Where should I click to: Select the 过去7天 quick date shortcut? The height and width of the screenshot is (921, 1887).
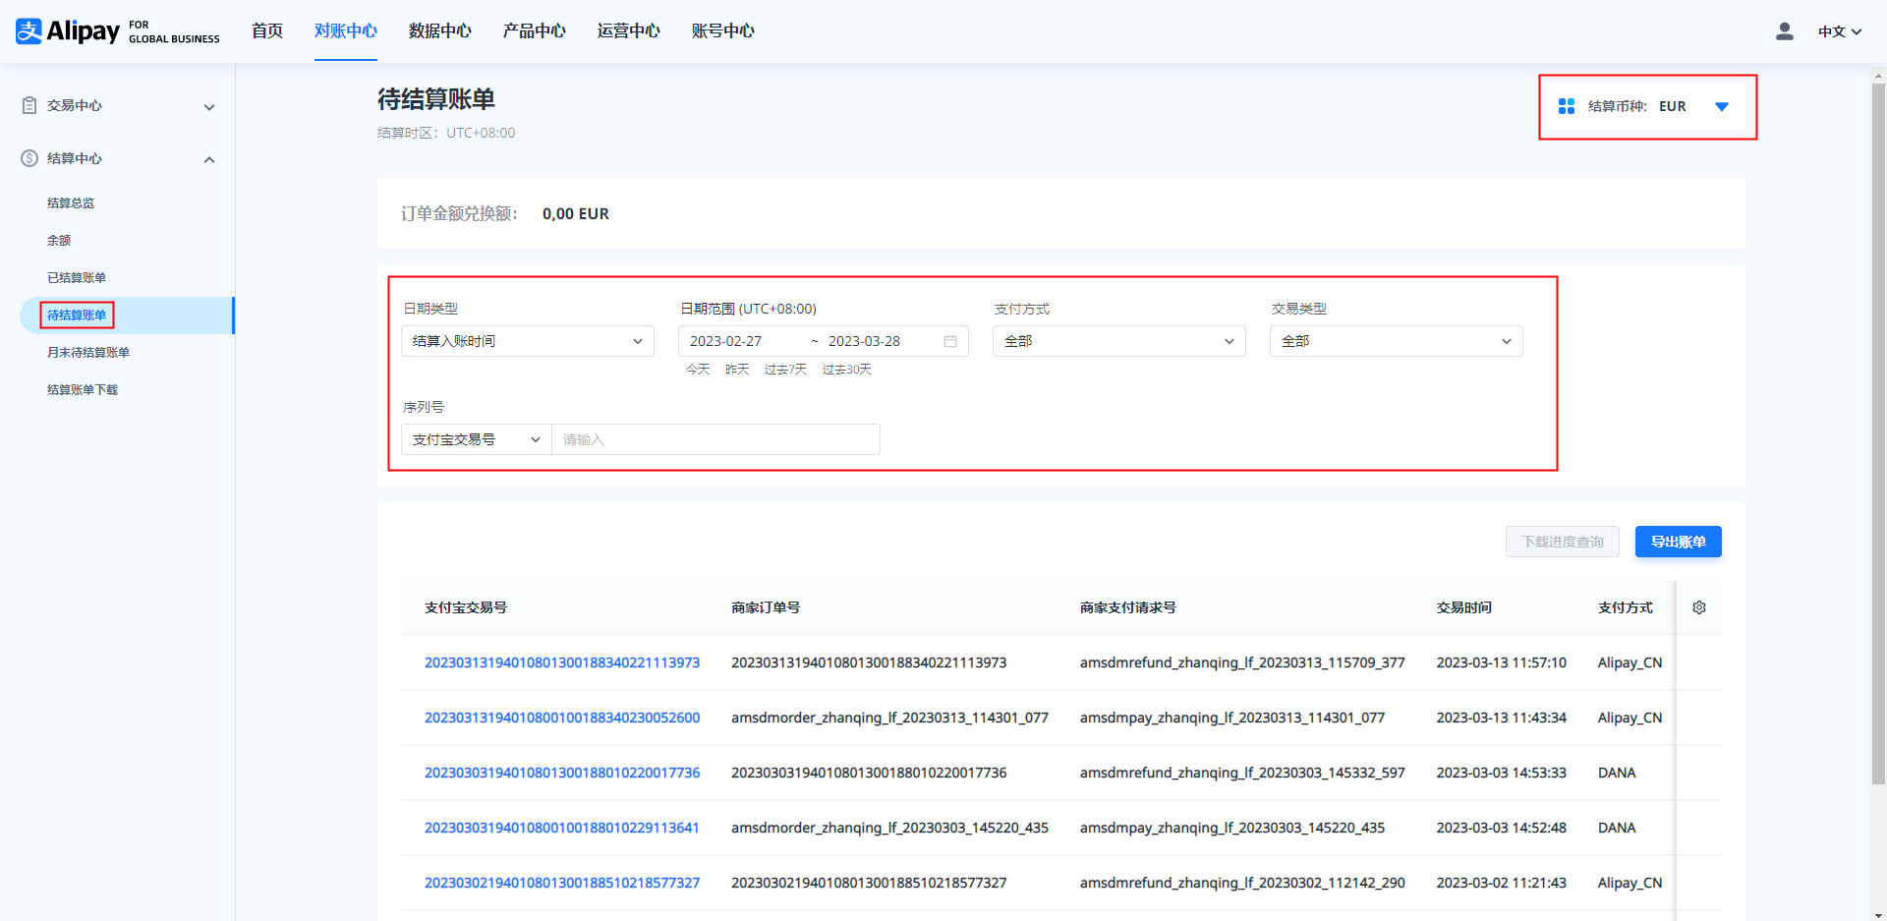[784, 370]
